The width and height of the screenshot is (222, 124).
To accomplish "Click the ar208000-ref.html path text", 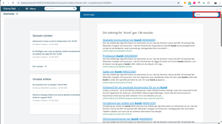I will coord(117,67).
